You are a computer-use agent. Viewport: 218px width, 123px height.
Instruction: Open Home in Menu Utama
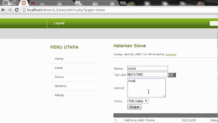point(59,59)
